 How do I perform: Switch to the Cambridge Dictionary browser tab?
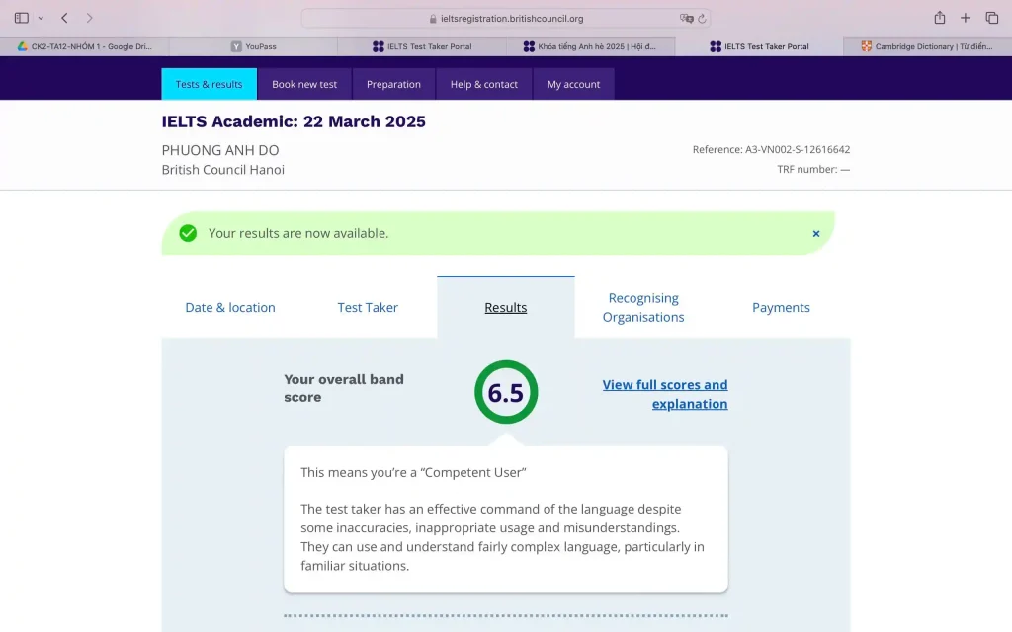pyautogui.click(x=927, y=46)
